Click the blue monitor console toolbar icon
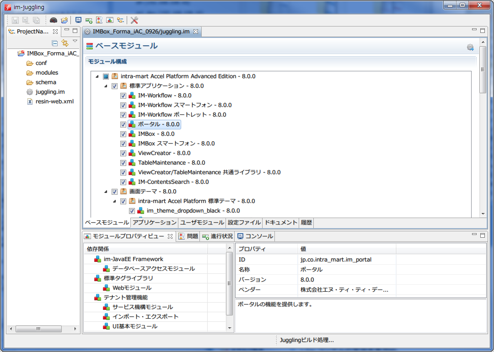The width and height of the screenshot is (494, 352). [x=78, y=20]
